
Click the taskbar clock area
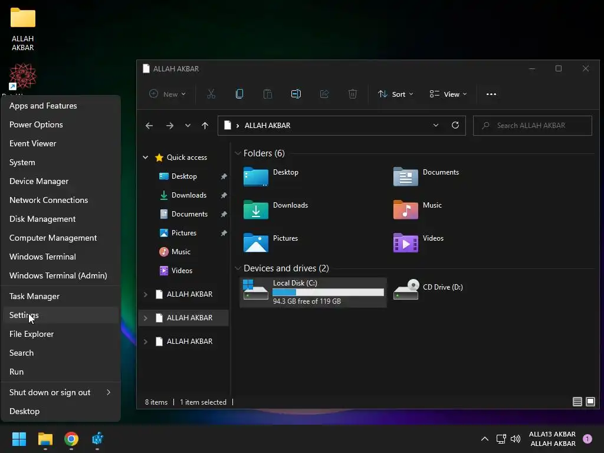coord(552,439)
